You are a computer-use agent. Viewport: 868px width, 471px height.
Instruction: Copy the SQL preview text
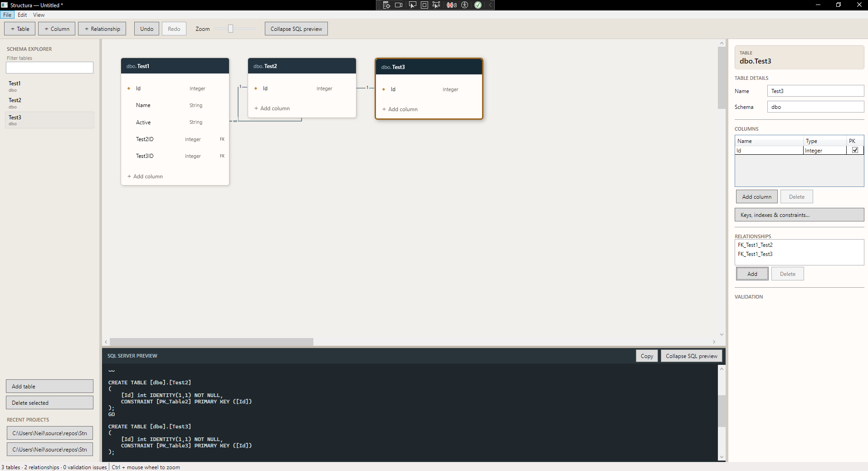647,356
